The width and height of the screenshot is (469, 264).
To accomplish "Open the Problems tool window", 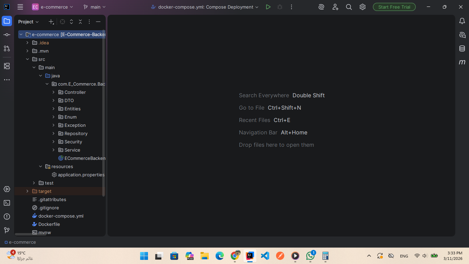I will pyautogui.click(x=7, y=217).
